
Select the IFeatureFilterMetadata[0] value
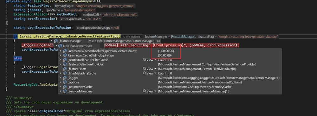(x=197, y=69)
